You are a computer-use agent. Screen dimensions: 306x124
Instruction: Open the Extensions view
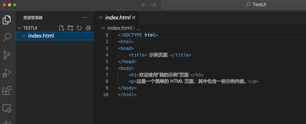click(7, 91)
